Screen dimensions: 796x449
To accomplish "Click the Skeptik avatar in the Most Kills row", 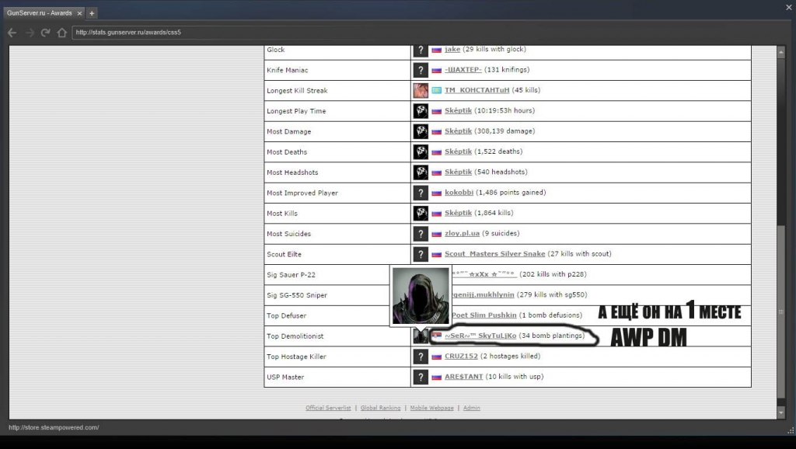I will coord(421,213).
